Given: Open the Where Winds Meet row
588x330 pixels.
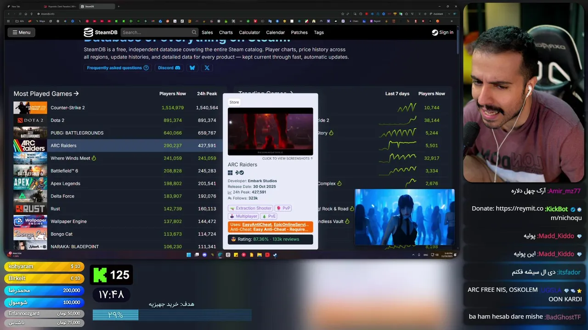Looking at the screenshot, I should (x=118, y=158).
